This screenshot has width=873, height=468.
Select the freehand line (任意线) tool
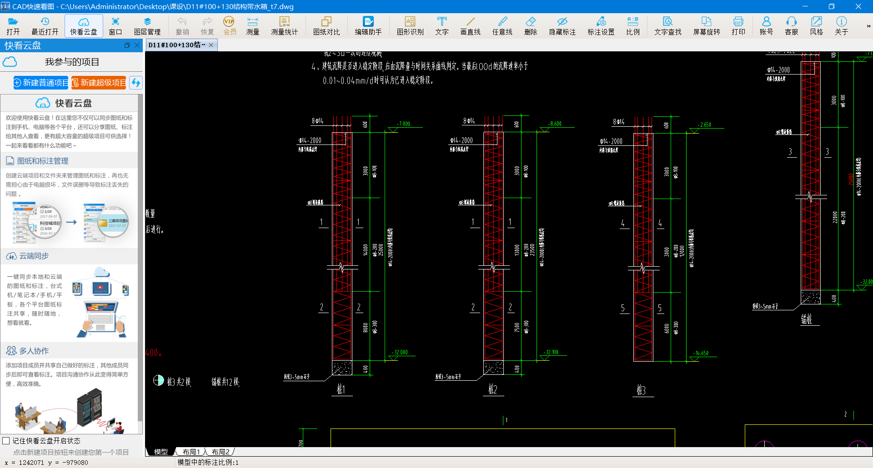coord(502,26)
